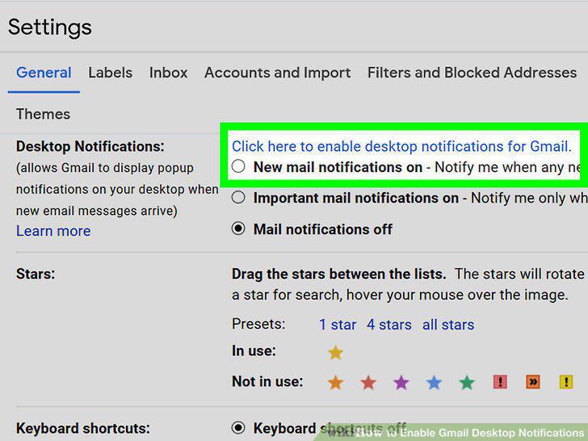Open the General settings tab
This screenshot has height=441, width=588.
44,73
